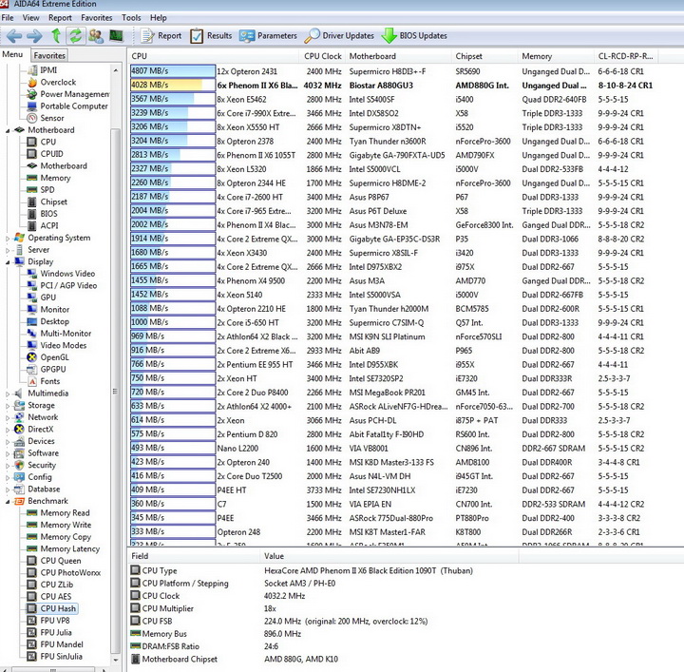Switch to the Menu tab
Viewport: 684px width, 672px height.
tap(12, 54)
